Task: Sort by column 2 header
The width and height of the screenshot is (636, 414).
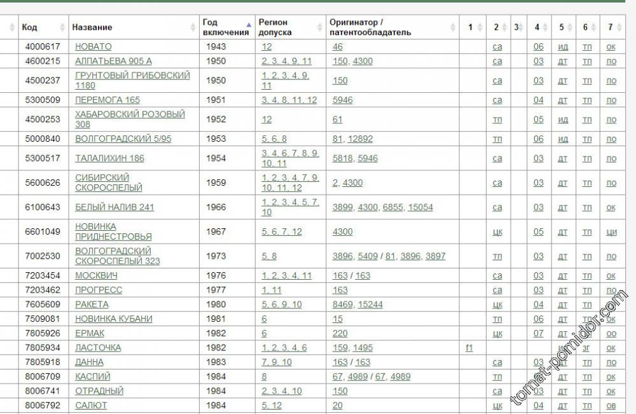Action: coord(498,27)
